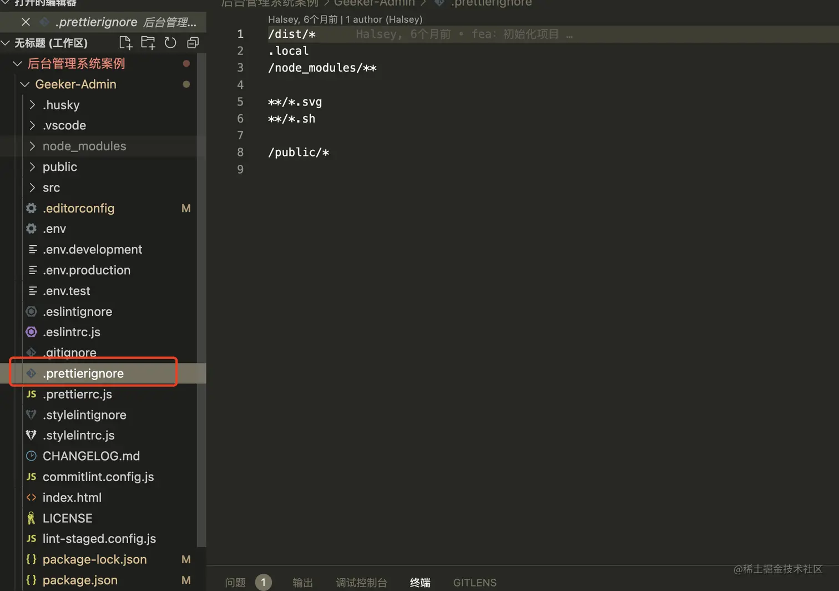This screenshot has height=591, width=839.
Task: Click the inline blame annotation on line 1
Action: (x=464, y=34)
